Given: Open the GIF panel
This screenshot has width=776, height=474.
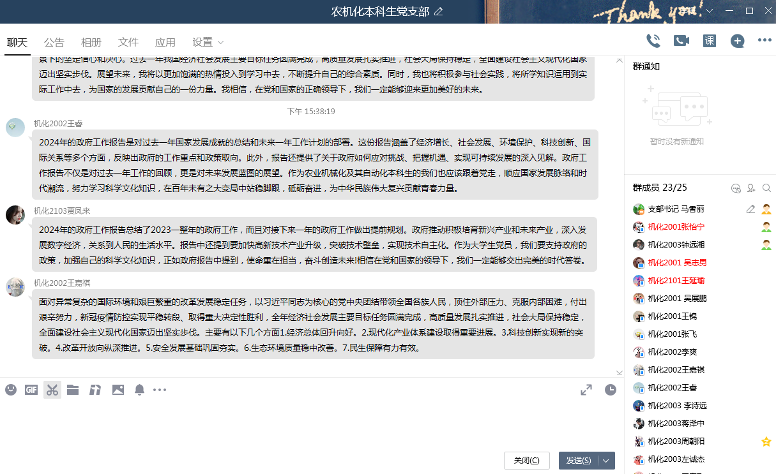Looking at the screenshot, I should click(31, 390).
